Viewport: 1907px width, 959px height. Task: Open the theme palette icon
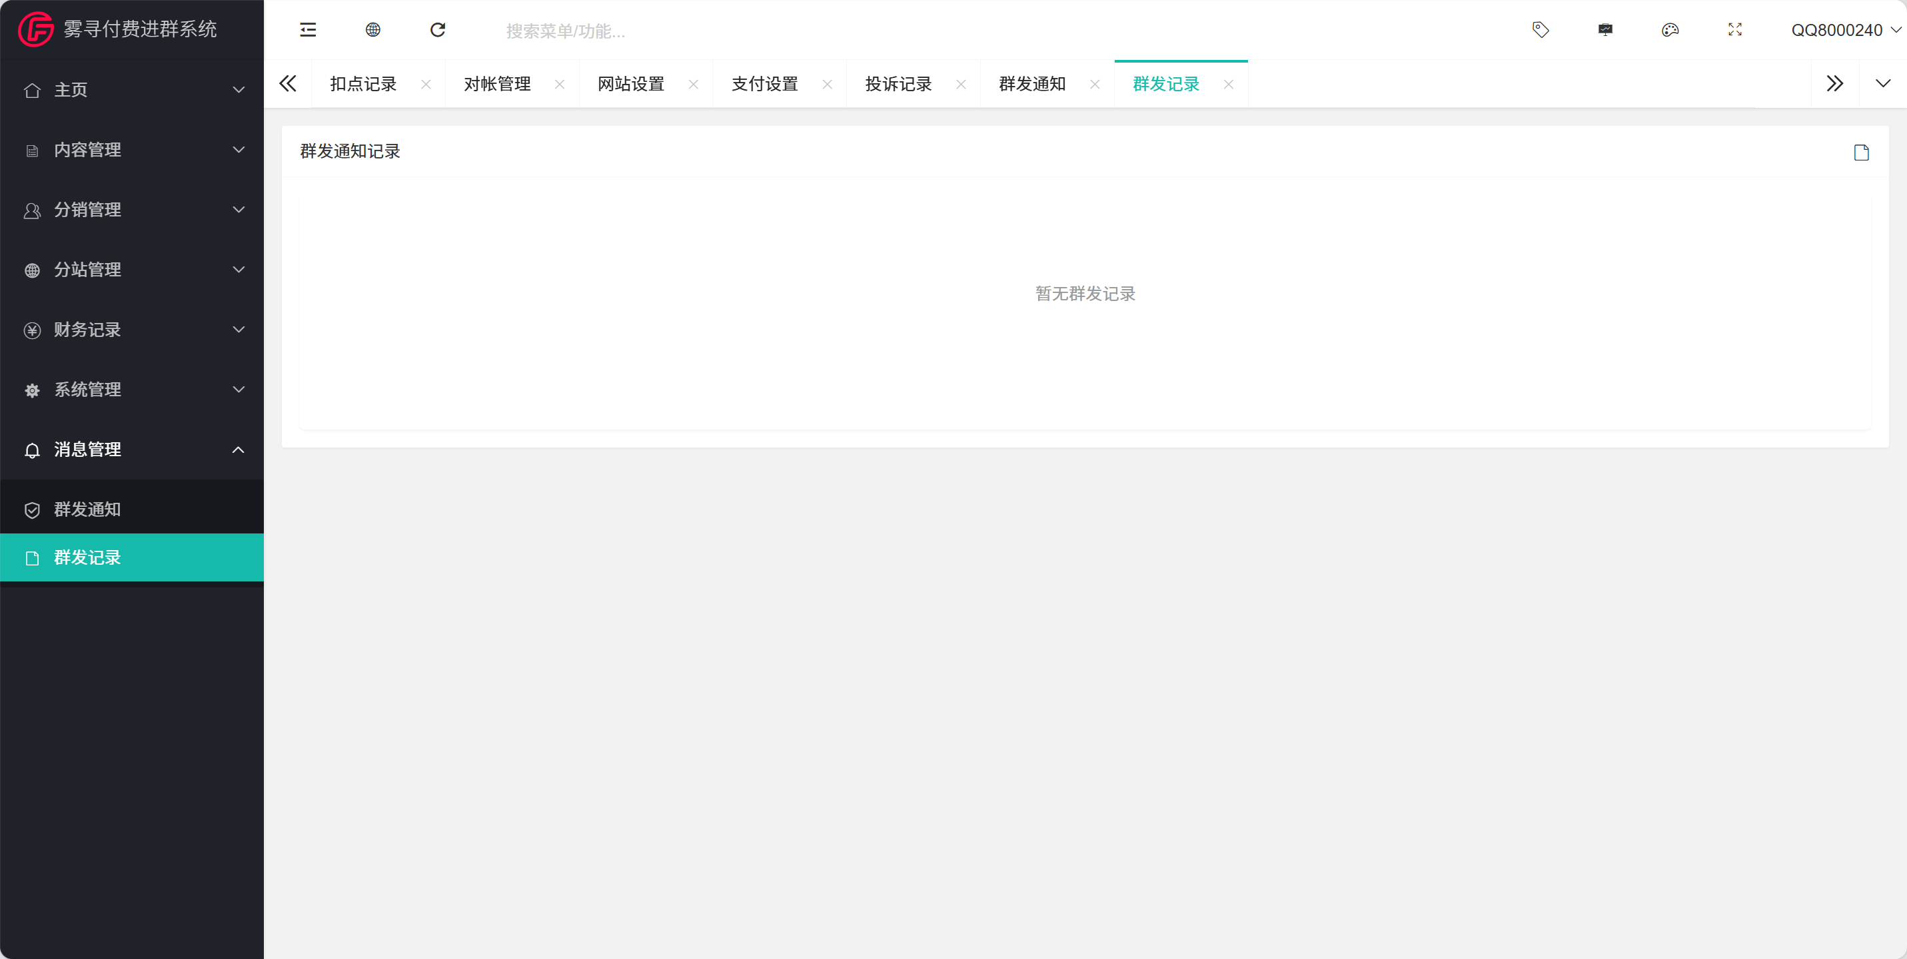pyautogui.click(x=1670, y=29)
